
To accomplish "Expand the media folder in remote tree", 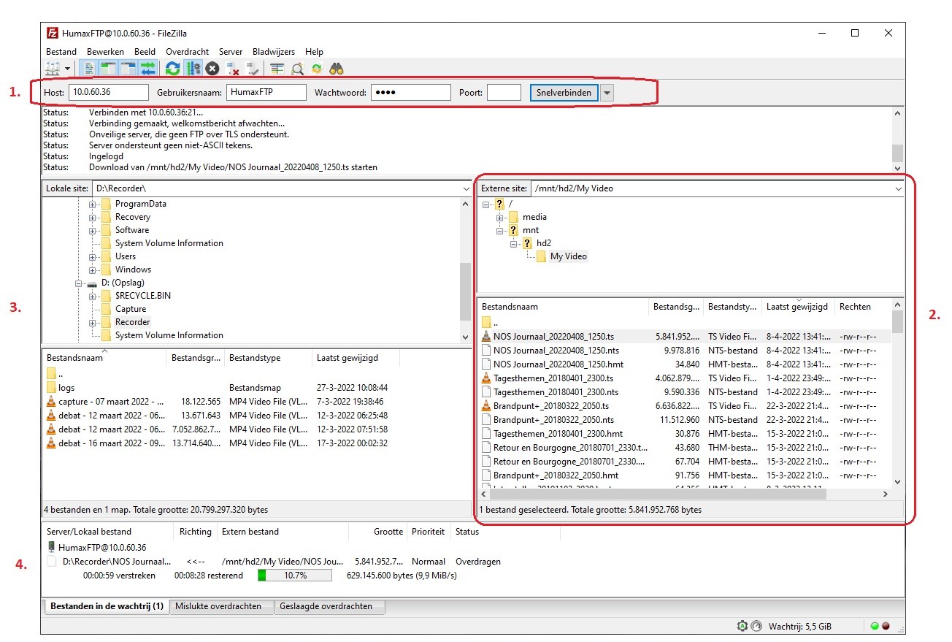I will (x=500, y=217).
